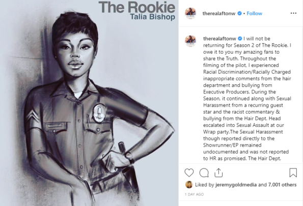303x206 pixels.
Task: Click The Rookie title on the artwork
Action: 137,7
